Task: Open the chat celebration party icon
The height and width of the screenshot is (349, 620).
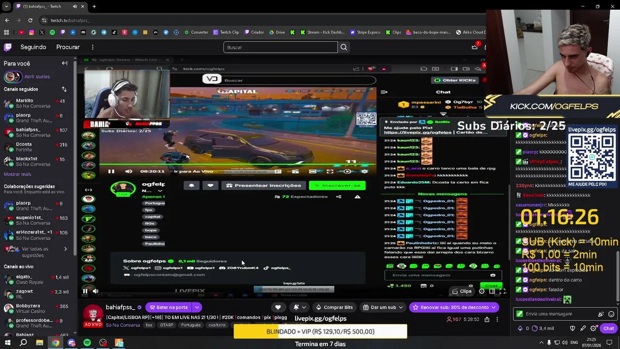Action: coord(601,314)
